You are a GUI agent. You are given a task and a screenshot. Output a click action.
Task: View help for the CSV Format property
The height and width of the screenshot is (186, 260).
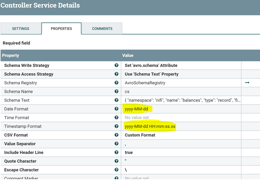[x=116, y=135]
